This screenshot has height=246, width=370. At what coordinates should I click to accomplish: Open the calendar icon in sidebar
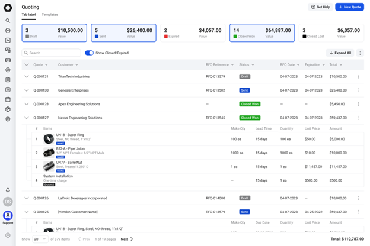tap(8, 99)
